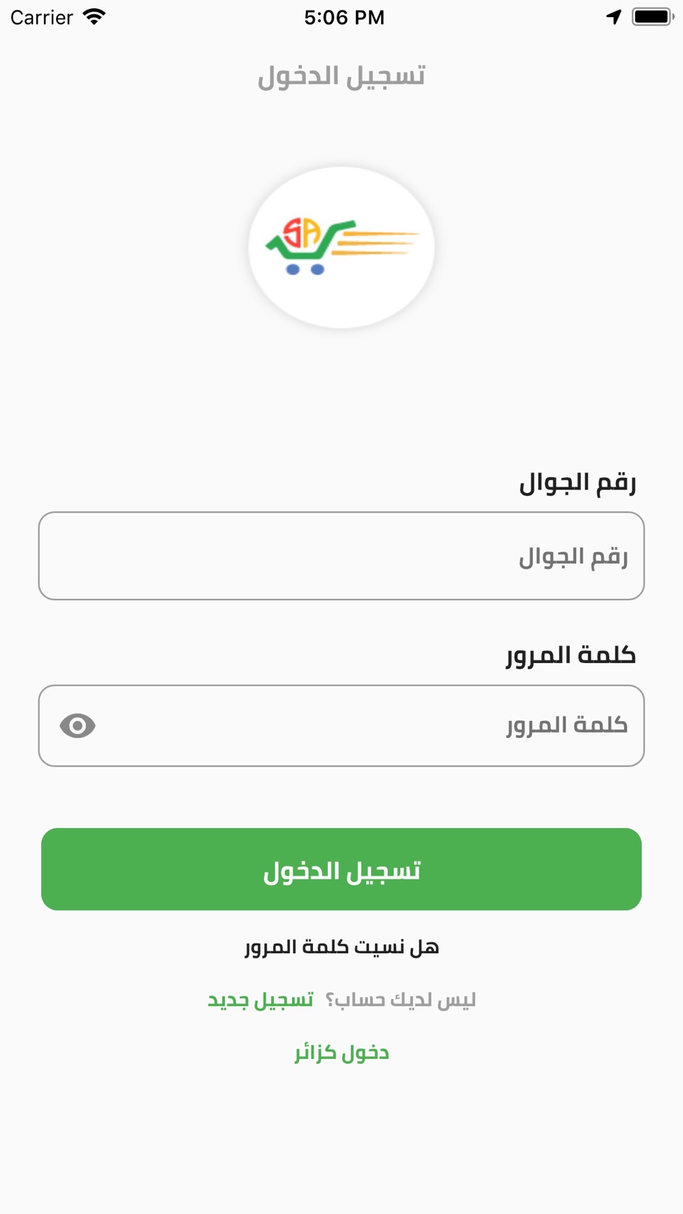The height and width of the screenshot is (1214, 683).
Task: Tap the location arrow icon in status bar
Action: 613,17
